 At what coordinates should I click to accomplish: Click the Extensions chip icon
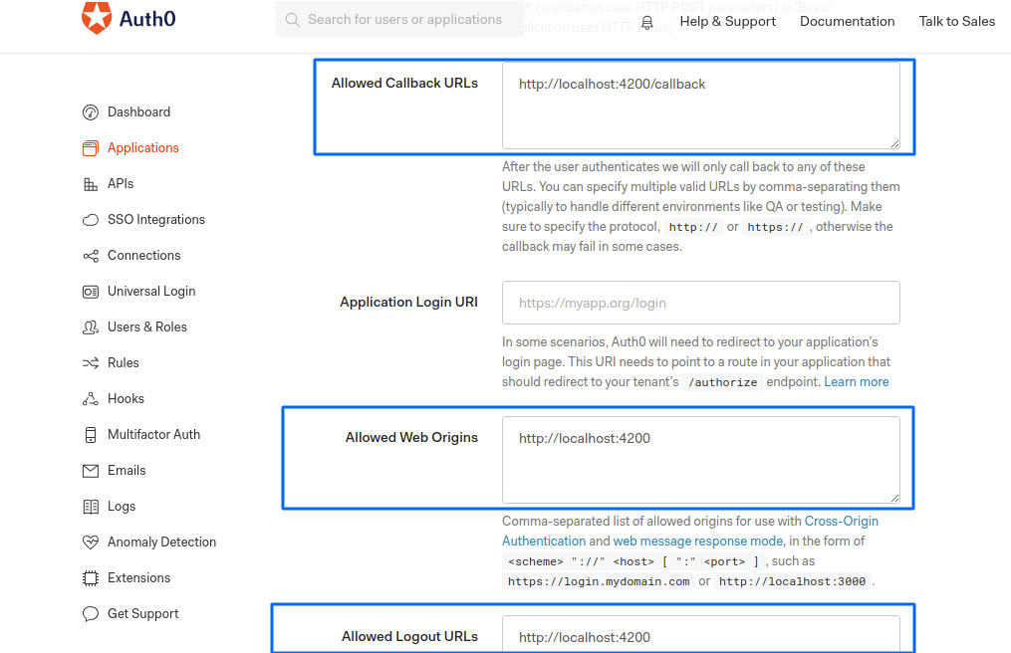(x=91, y=578)
